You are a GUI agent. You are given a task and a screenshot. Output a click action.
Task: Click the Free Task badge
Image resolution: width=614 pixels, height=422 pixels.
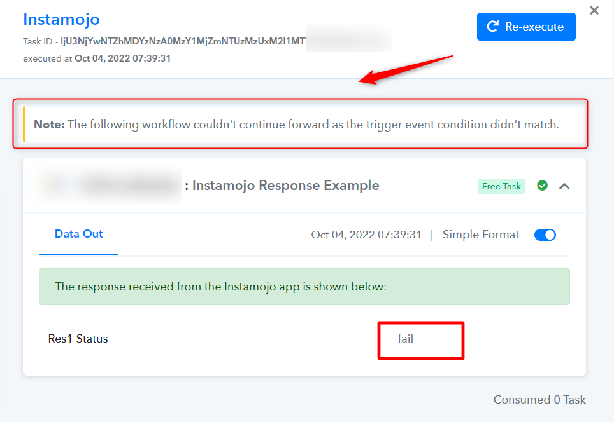pyautogui.click(x=501, y=186)
